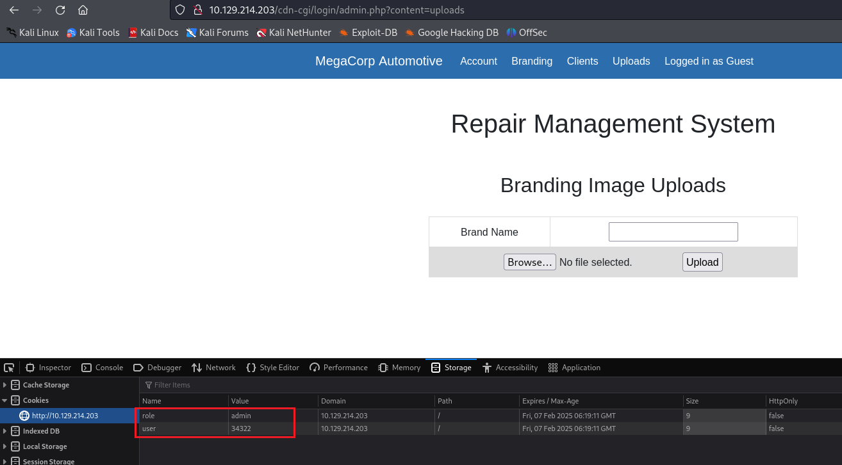Sort by the HttpOnly column header

[x=804, y=401]
